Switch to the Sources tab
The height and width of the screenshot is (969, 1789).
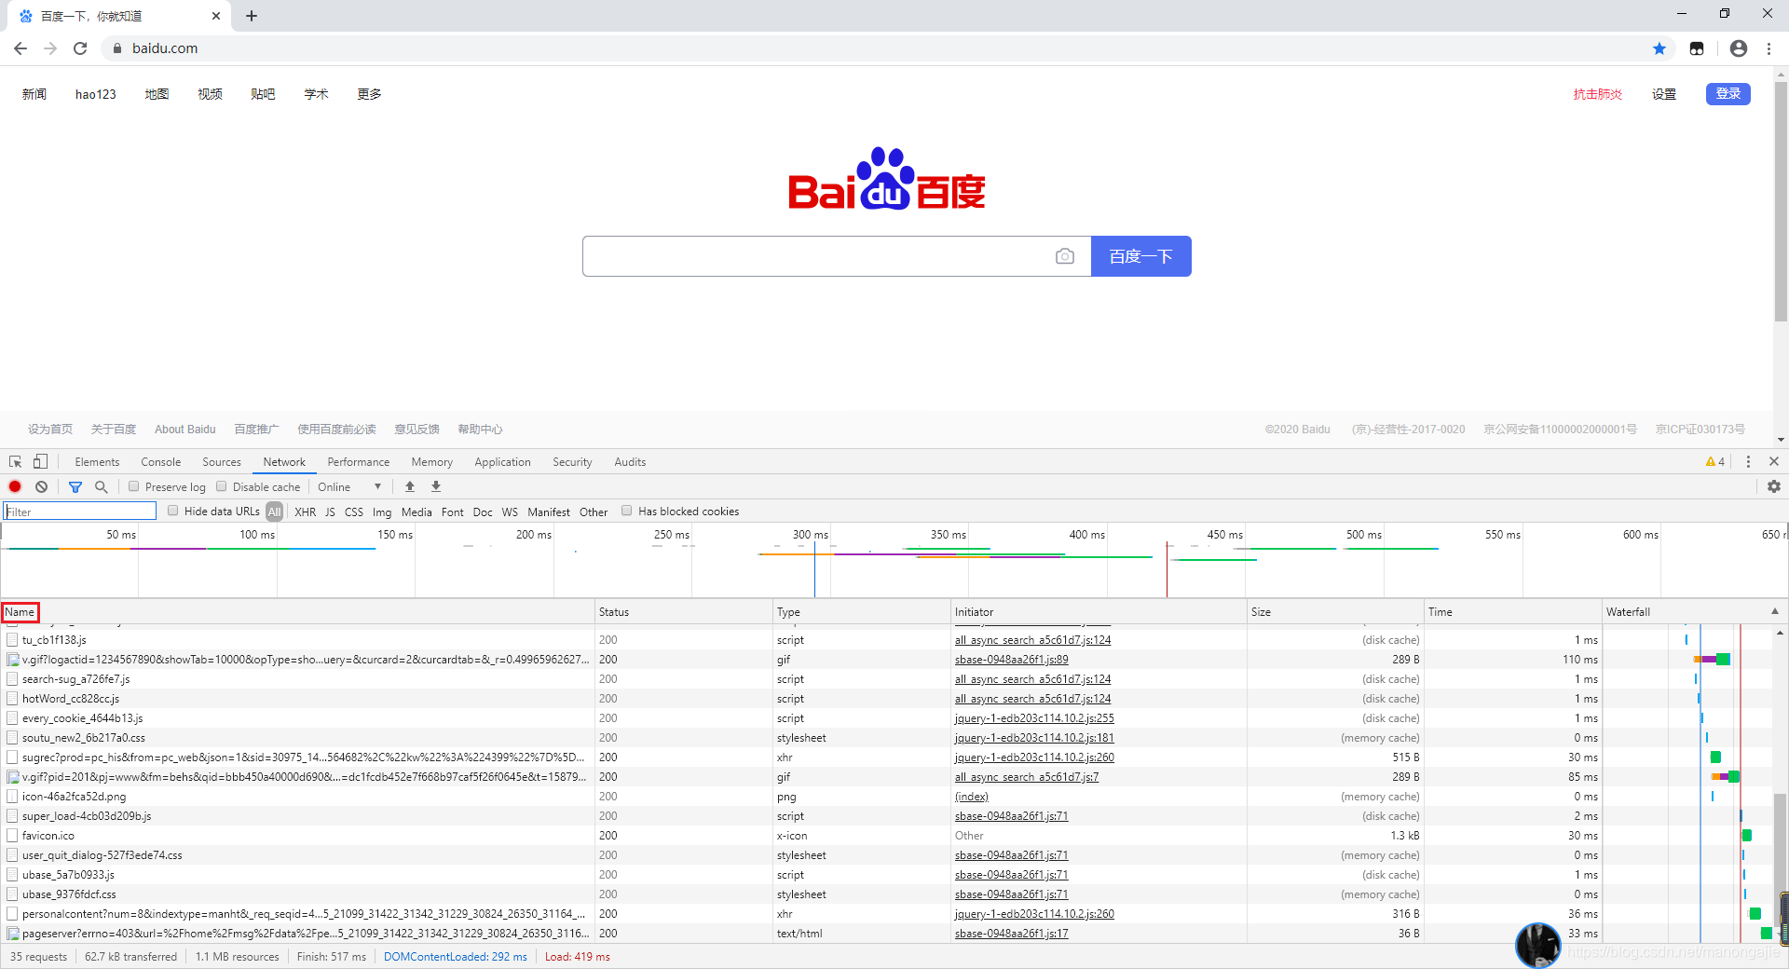click(222, 462)
